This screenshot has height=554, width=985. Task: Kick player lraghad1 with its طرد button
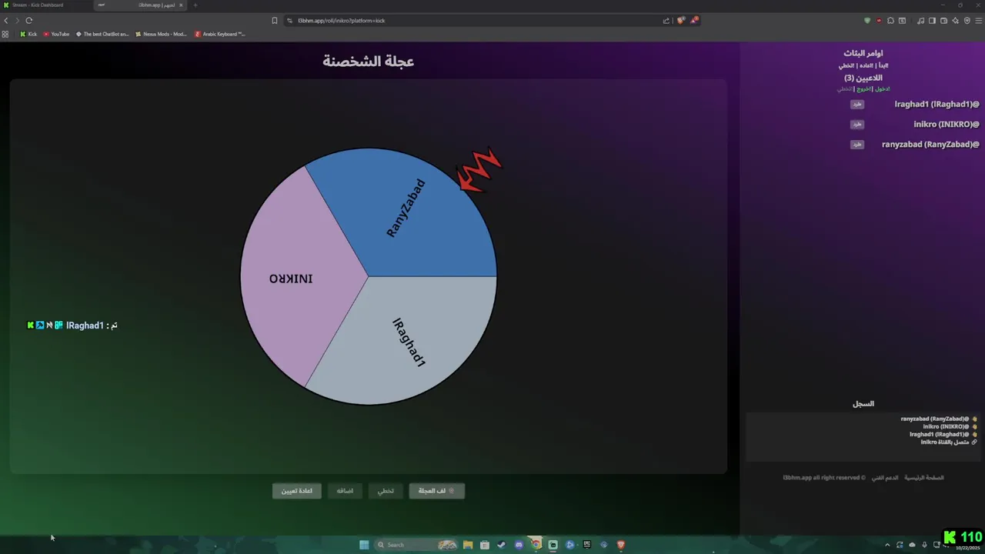[x=856, y=104]
